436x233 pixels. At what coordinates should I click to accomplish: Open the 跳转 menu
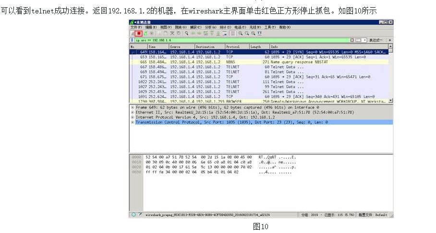(x=181, y=27)
